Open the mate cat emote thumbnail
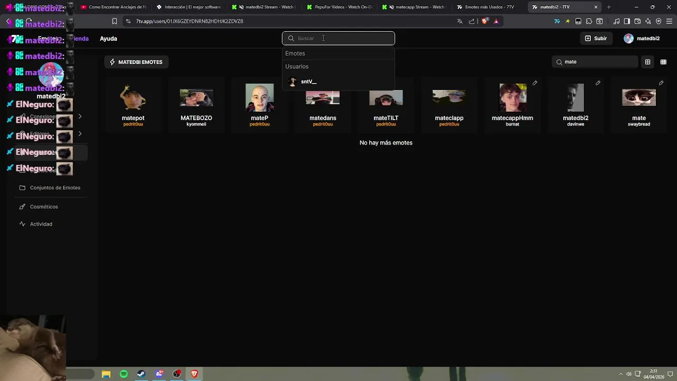 (639, 98)
